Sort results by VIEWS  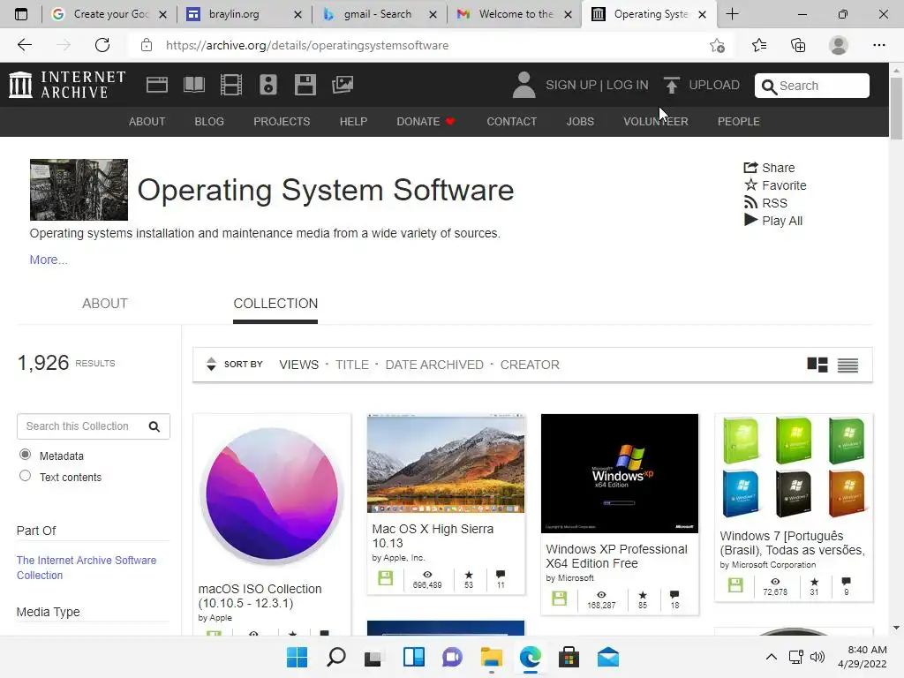[x=298, y=365]
